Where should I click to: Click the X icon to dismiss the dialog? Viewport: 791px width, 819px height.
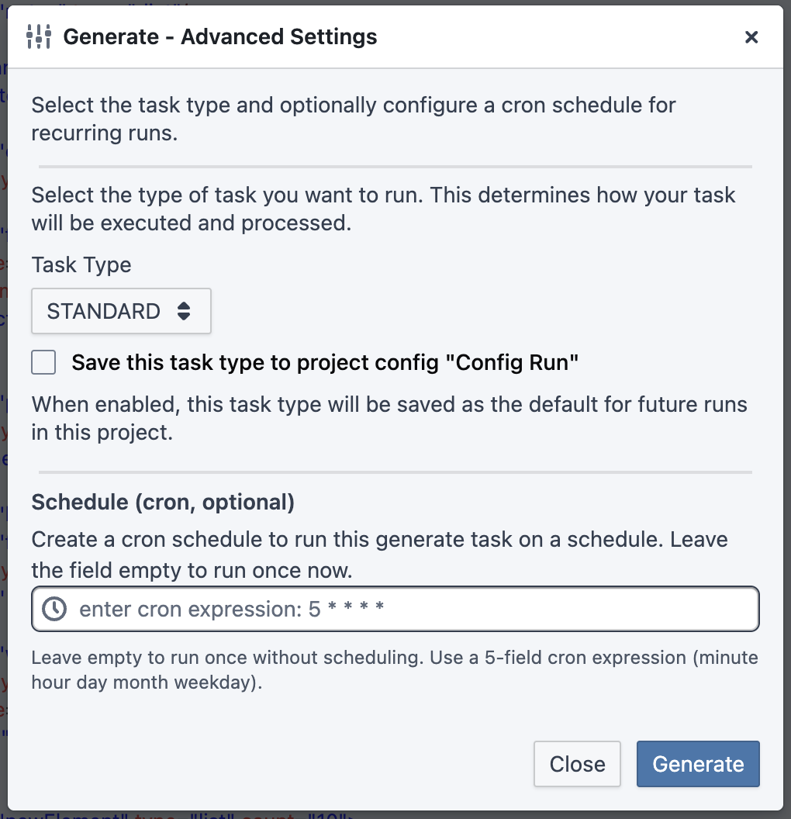pyautogui.click(x=751, y=36)
